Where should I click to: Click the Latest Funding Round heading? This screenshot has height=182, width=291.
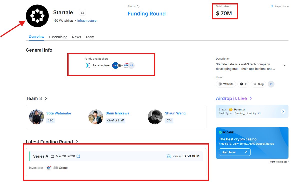click(x=49, y=142)
